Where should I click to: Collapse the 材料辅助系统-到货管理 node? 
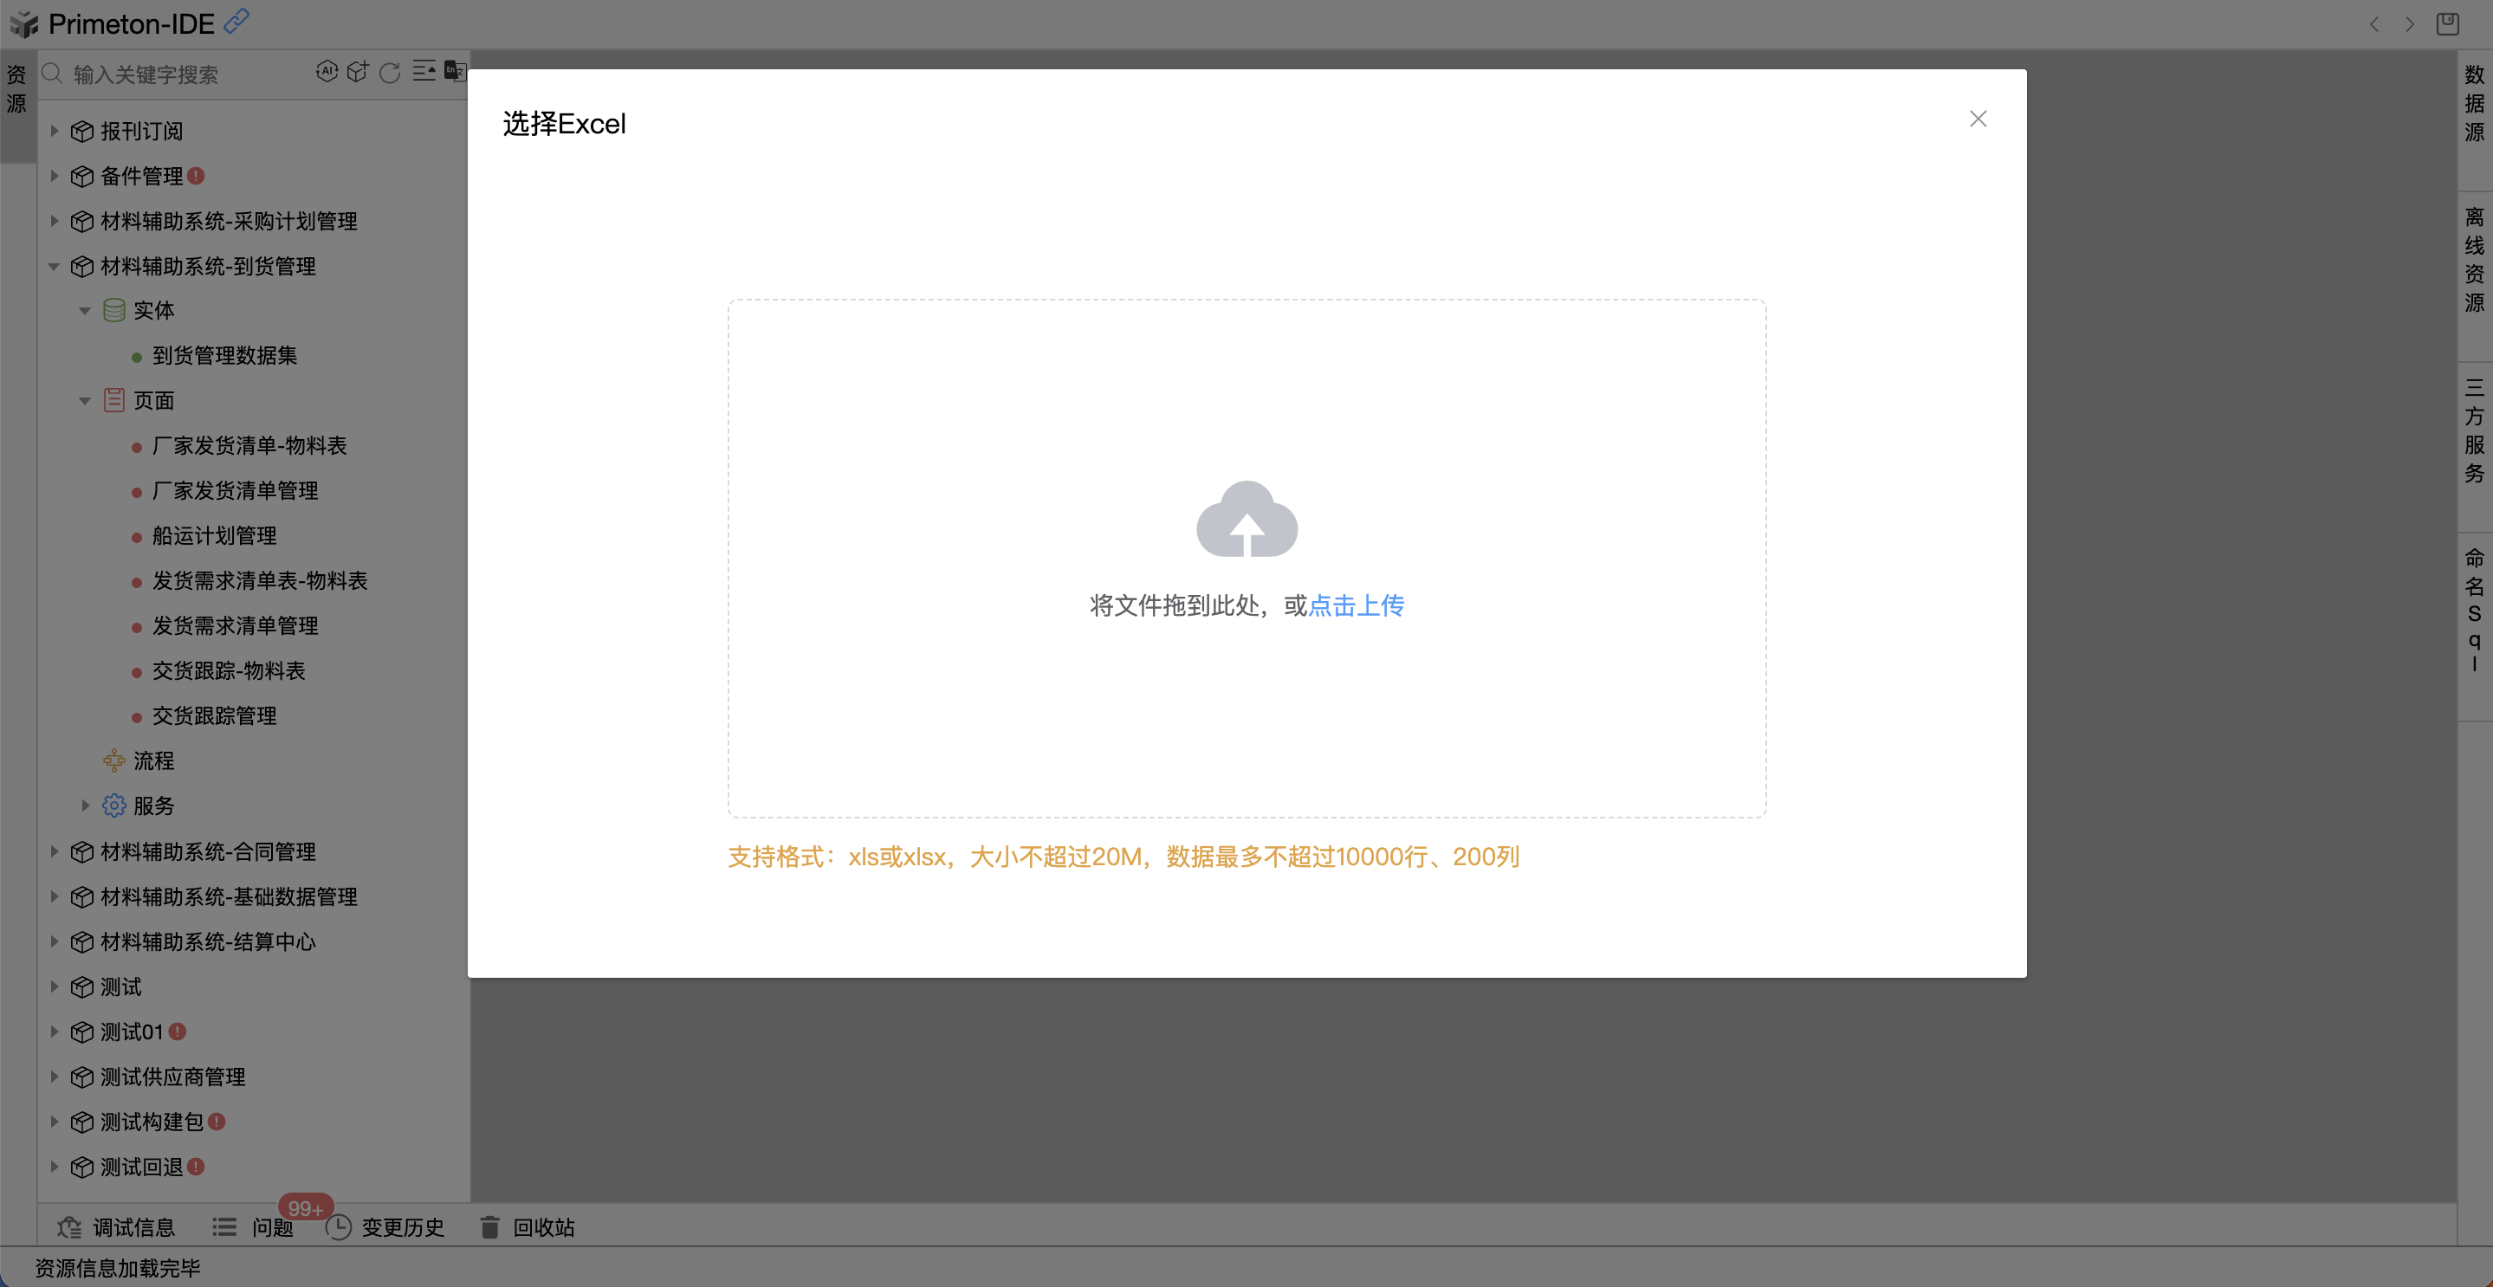pos(55,266)
